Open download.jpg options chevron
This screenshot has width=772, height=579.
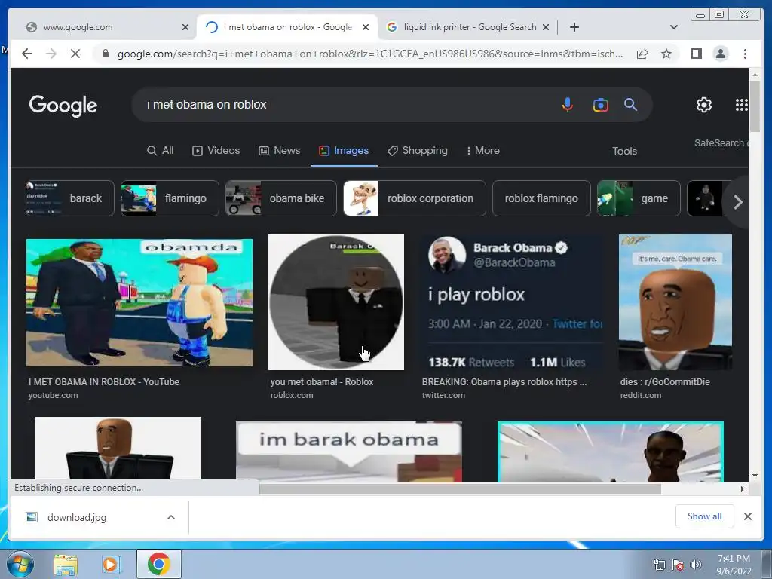(171, 517)
